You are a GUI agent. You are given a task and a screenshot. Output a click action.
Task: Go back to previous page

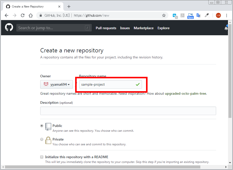coord(6,15)
